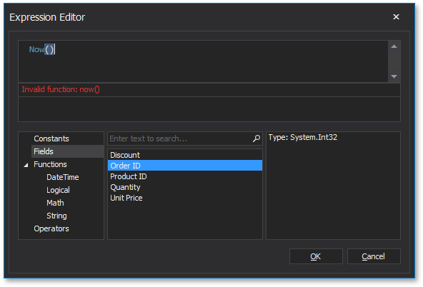This screenshot has width=423, height=287.
Task: Choose the Discount field
Action: [185, 155]
